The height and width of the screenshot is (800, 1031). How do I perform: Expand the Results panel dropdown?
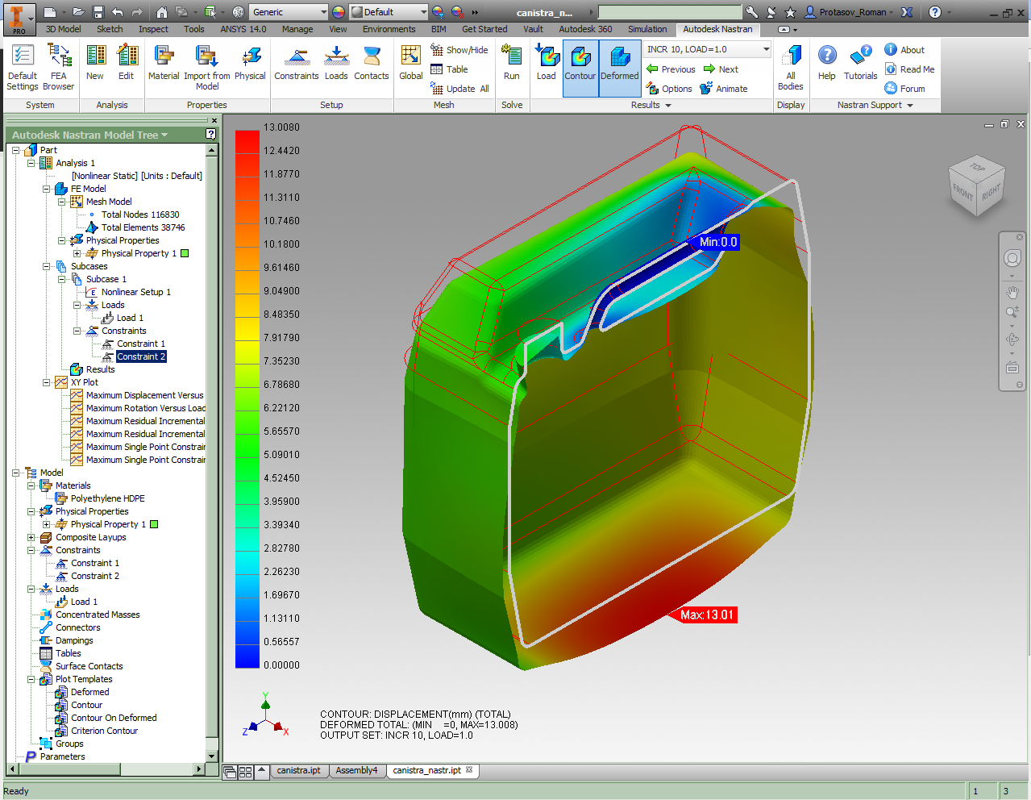click(x=651, y=105)
